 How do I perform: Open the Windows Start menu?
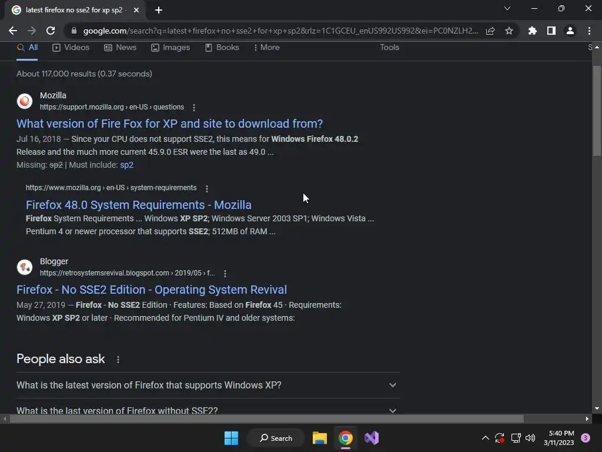click(x=231, y=438)
